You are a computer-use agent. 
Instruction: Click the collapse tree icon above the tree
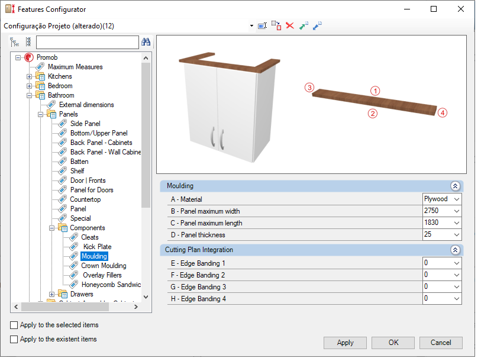(x=28, y=42)
